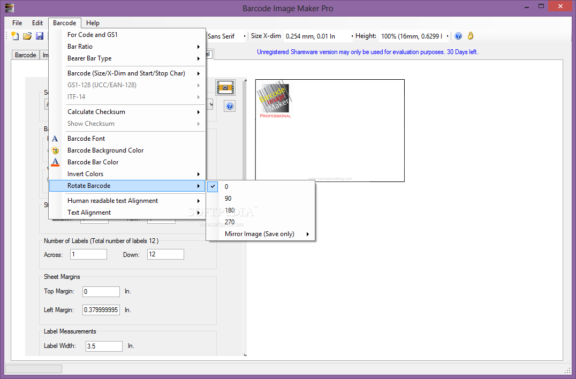Click the panel scrollbar up arrow
The image size is (576, 379).
coord(245,80)
